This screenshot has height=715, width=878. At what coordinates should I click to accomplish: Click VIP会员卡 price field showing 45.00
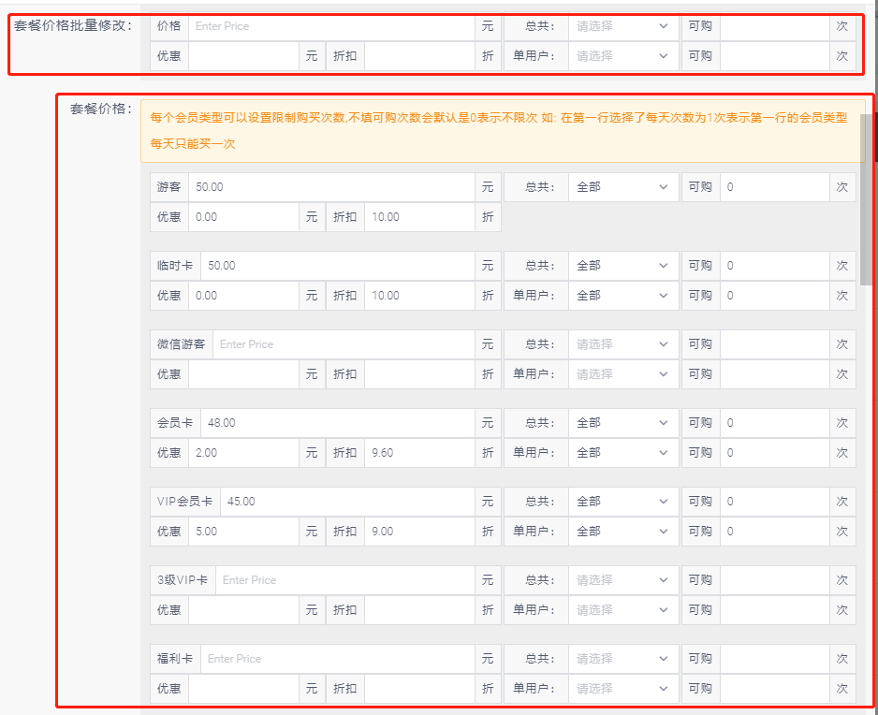347,501
